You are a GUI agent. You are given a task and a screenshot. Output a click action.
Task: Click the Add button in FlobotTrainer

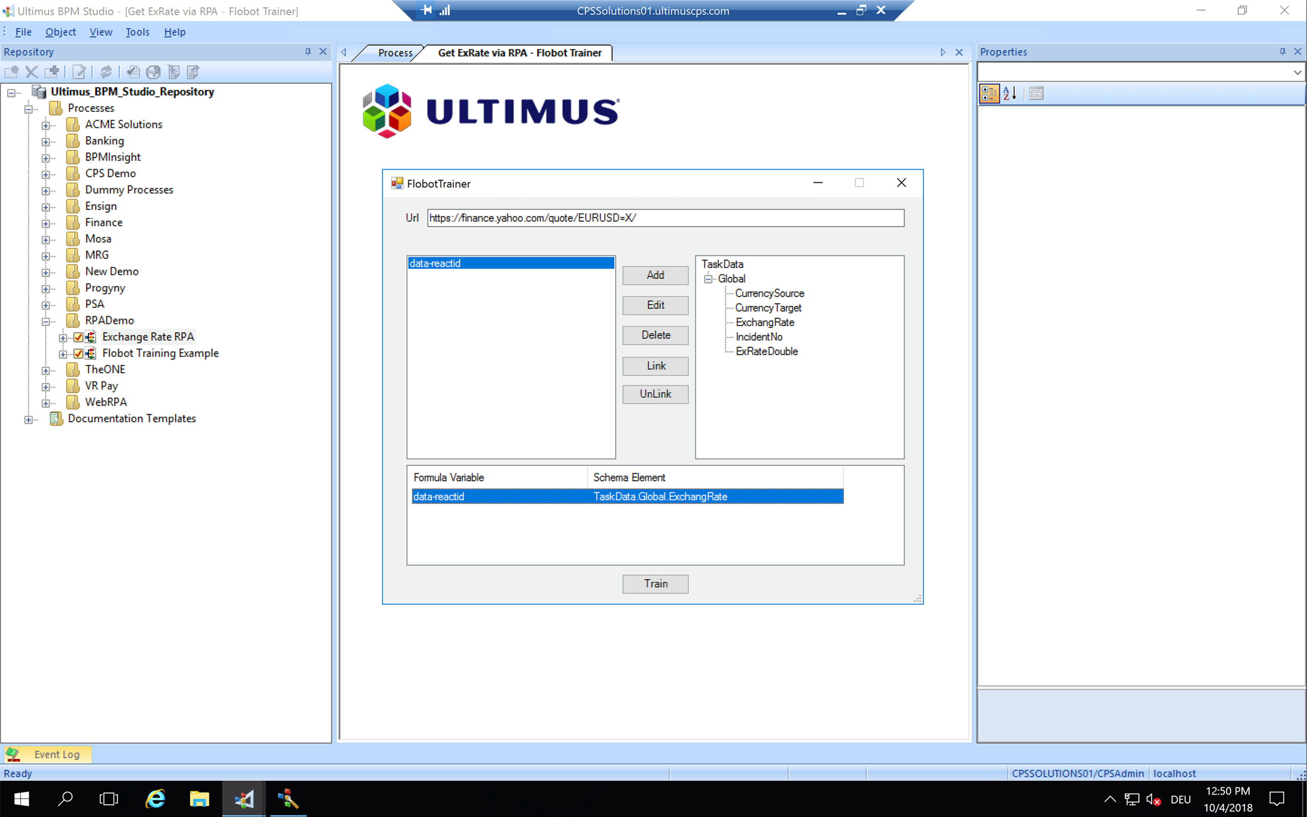click(x=655, y=275)
